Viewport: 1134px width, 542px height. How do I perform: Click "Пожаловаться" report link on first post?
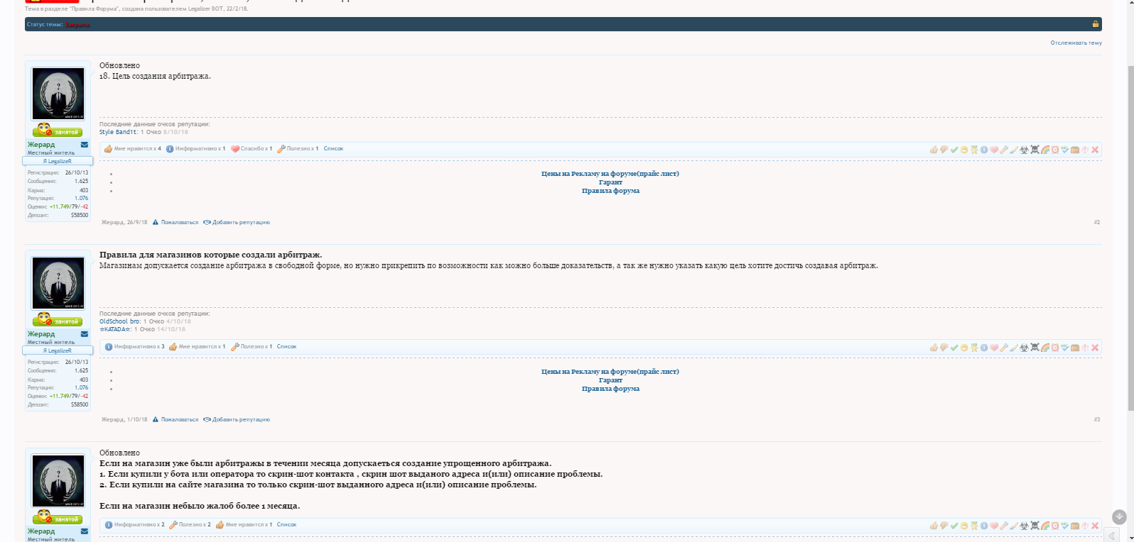(179, 223)
